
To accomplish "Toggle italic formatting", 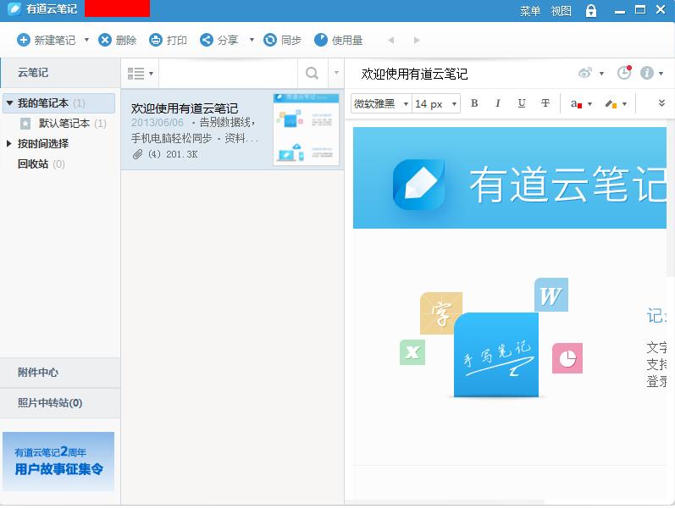I will (498, 103).
